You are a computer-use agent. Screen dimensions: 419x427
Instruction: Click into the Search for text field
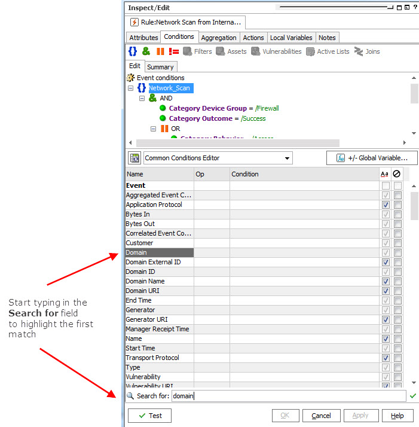point(287,396)
